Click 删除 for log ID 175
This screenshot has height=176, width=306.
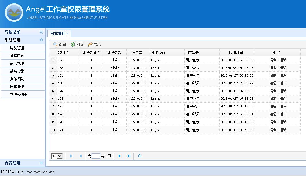[x=283, y=122]
